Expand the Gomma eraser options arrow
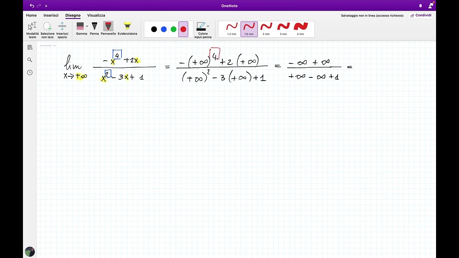The height and width of the screenshot is (258, 459). pyautogui.click(x=87, y=26)
